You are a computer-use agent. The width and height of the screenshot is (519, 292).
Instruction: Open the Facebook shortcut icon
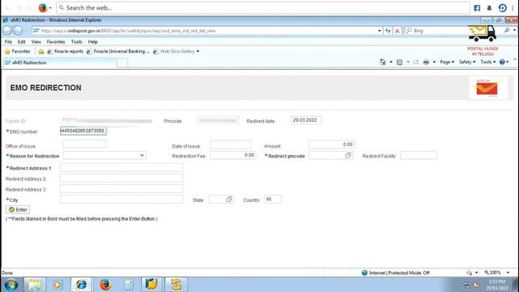point(477,8)
